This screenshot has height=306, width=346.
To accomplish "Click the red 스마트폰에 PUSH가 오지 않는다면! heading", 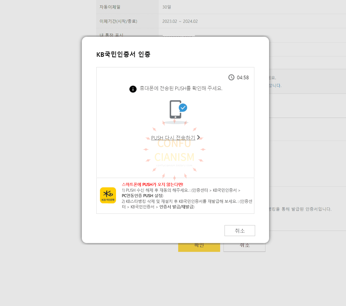I will point(152,184).
